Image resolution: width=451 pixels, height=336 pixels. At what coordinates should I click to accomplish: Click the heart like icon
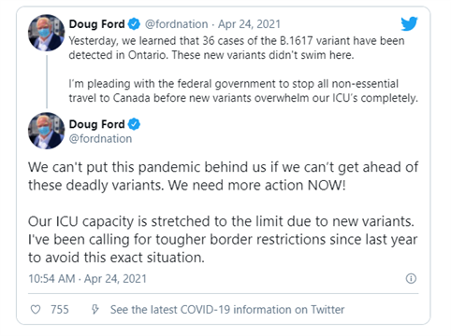(36, 309)
